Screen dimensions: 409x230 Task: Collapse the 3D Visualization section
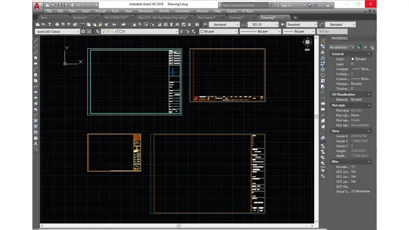tap(369, 94)
